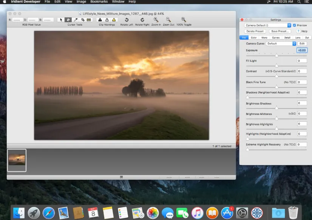Screen dimensions: 312x220
Task: Rotate the image left
Action: tap(127, 20)
